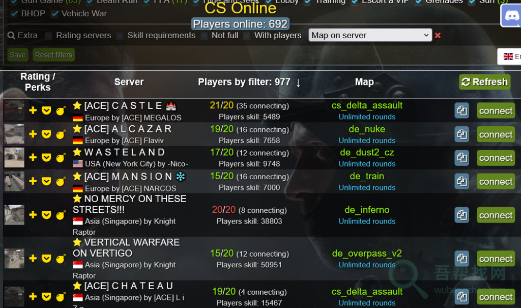This screenshot has height=308, width=521.
Task: Click the yellow shield perk icon for [ACE] A L C A Z A R
Action: click(46, 134)
